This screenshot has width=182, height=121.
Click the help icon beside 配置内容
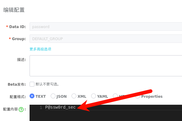[21, 110]
